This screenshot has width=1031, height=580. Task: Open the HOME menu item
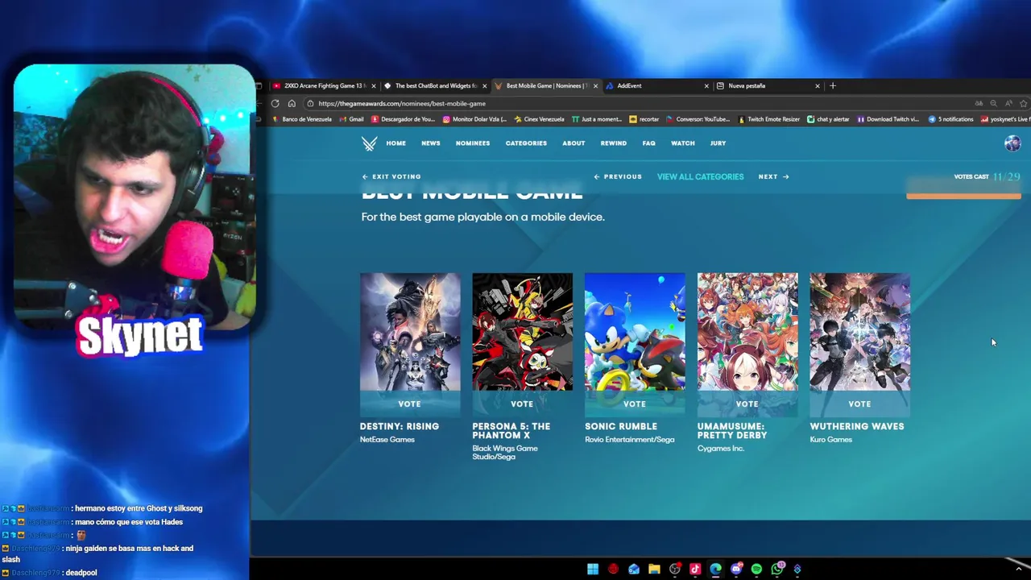coord(395,143)
